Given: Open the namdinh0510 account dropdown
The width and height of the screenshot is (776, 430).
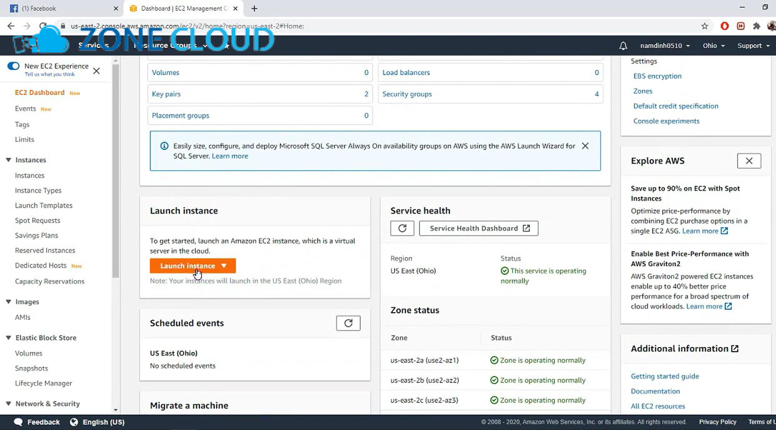Looking at the screenshot, I should (x=664, y=46).
